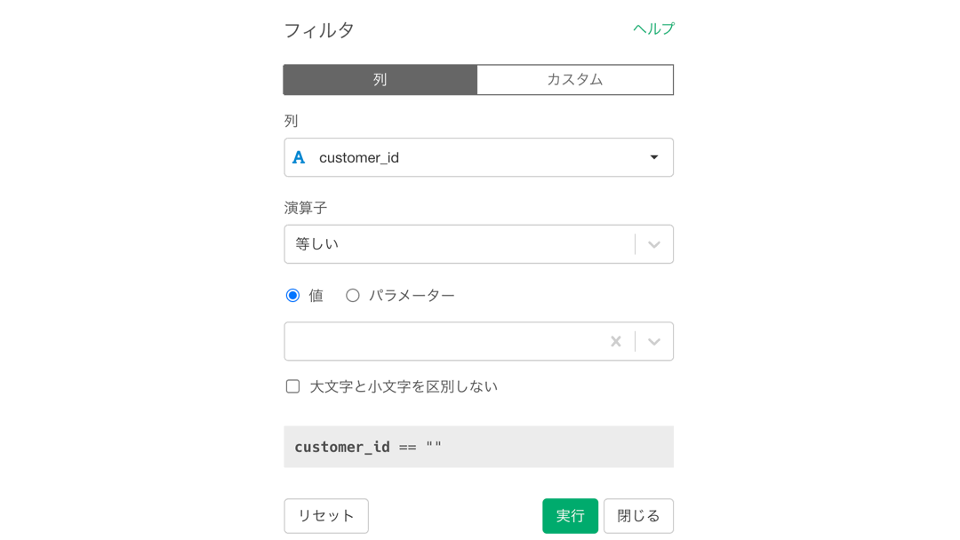Image resolution: width=960 pixels, height=540 pixels.
Task: Click the 大文字と小文字を区別しない label text
Action: (404, 386)
